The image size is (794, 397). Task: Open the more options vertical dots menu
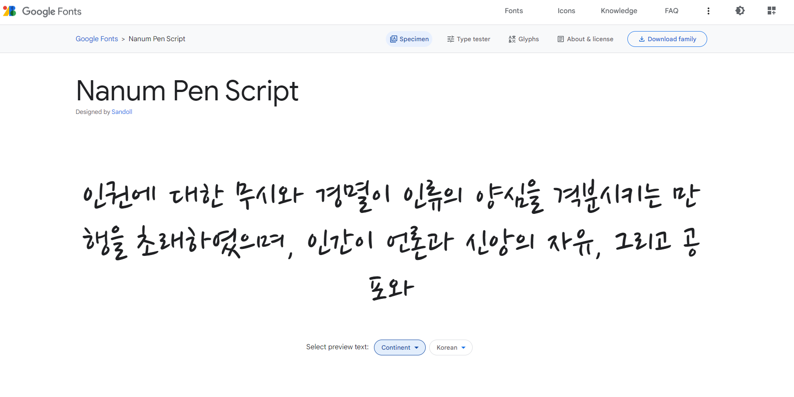tap(709, 11)
